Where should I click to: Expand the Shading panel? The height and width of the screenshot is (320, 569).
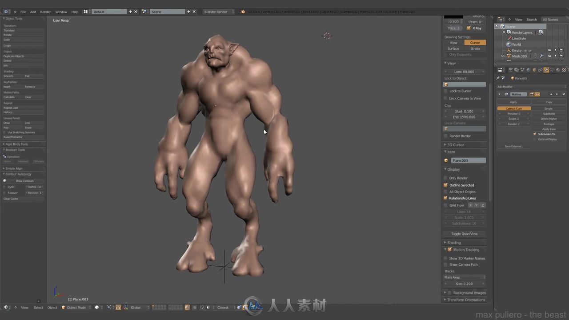pos(445,243)
